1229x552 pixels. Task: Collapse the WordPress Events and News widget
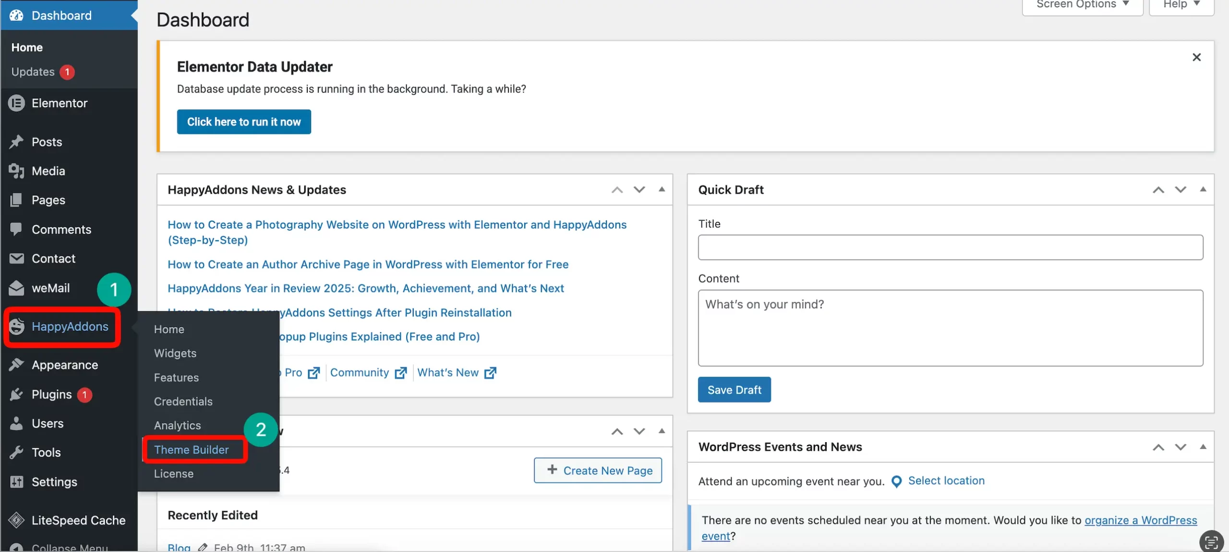pyautogui.click(x=1203, y=447)
